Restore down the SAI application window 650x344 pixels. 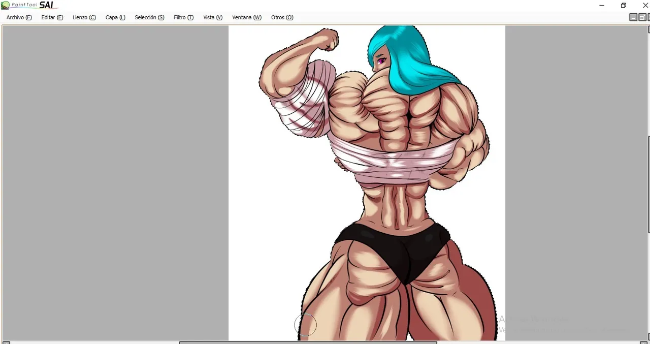[x=624, y=6]
